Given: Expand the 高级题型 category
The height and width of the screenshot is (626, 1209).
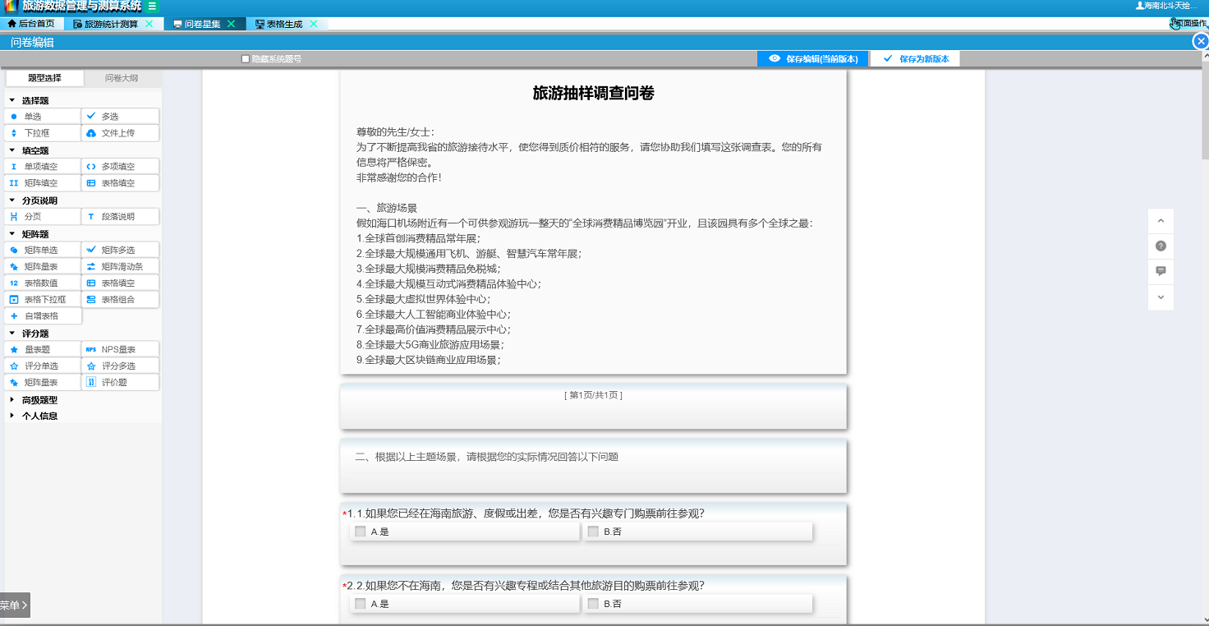Looking at the screenshot, I should coord(36,399).
